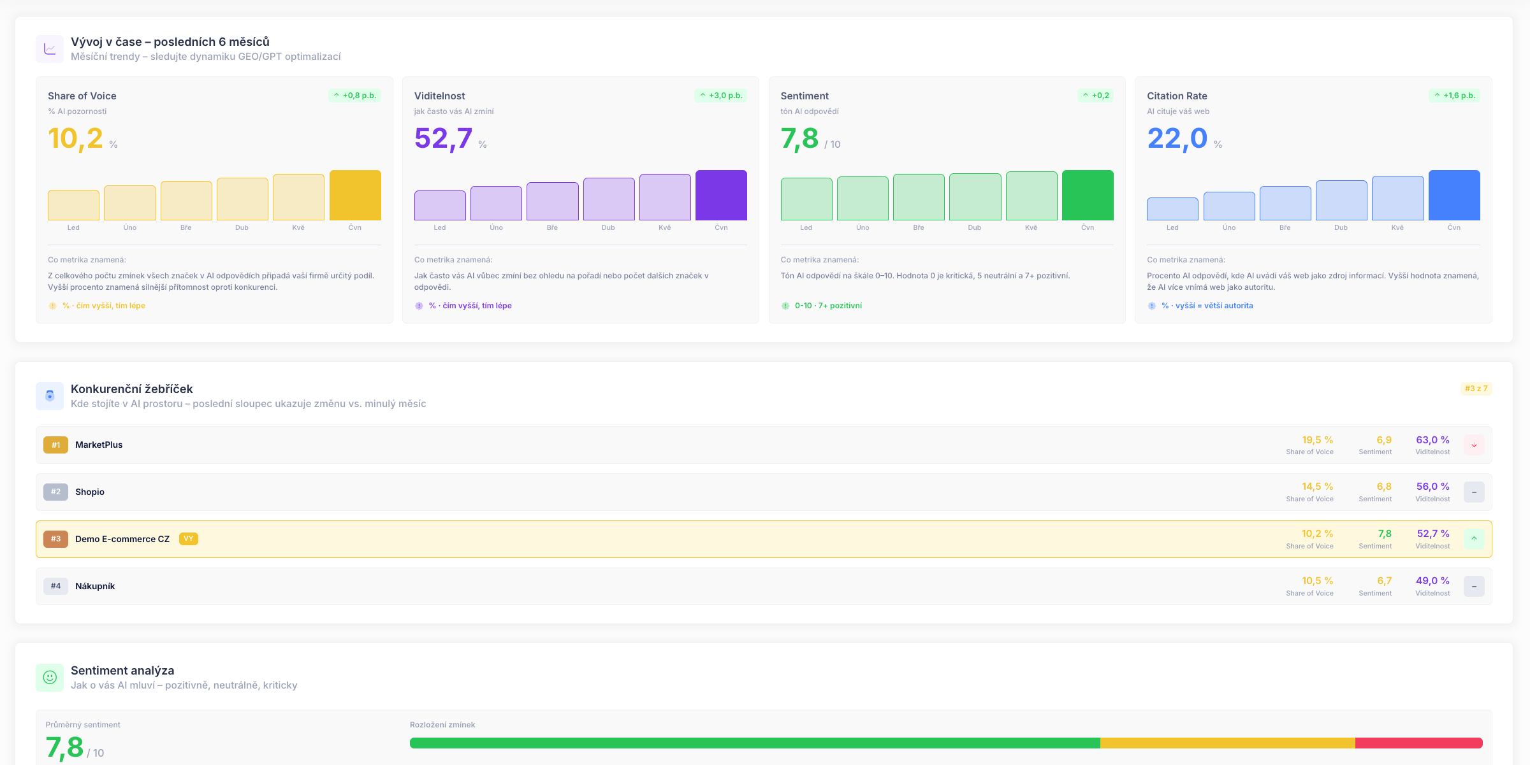1530x765 pixels.
Task: Click the #3 z 7 rank badge
Action: pyautogui.click(x=1476, y=389)
